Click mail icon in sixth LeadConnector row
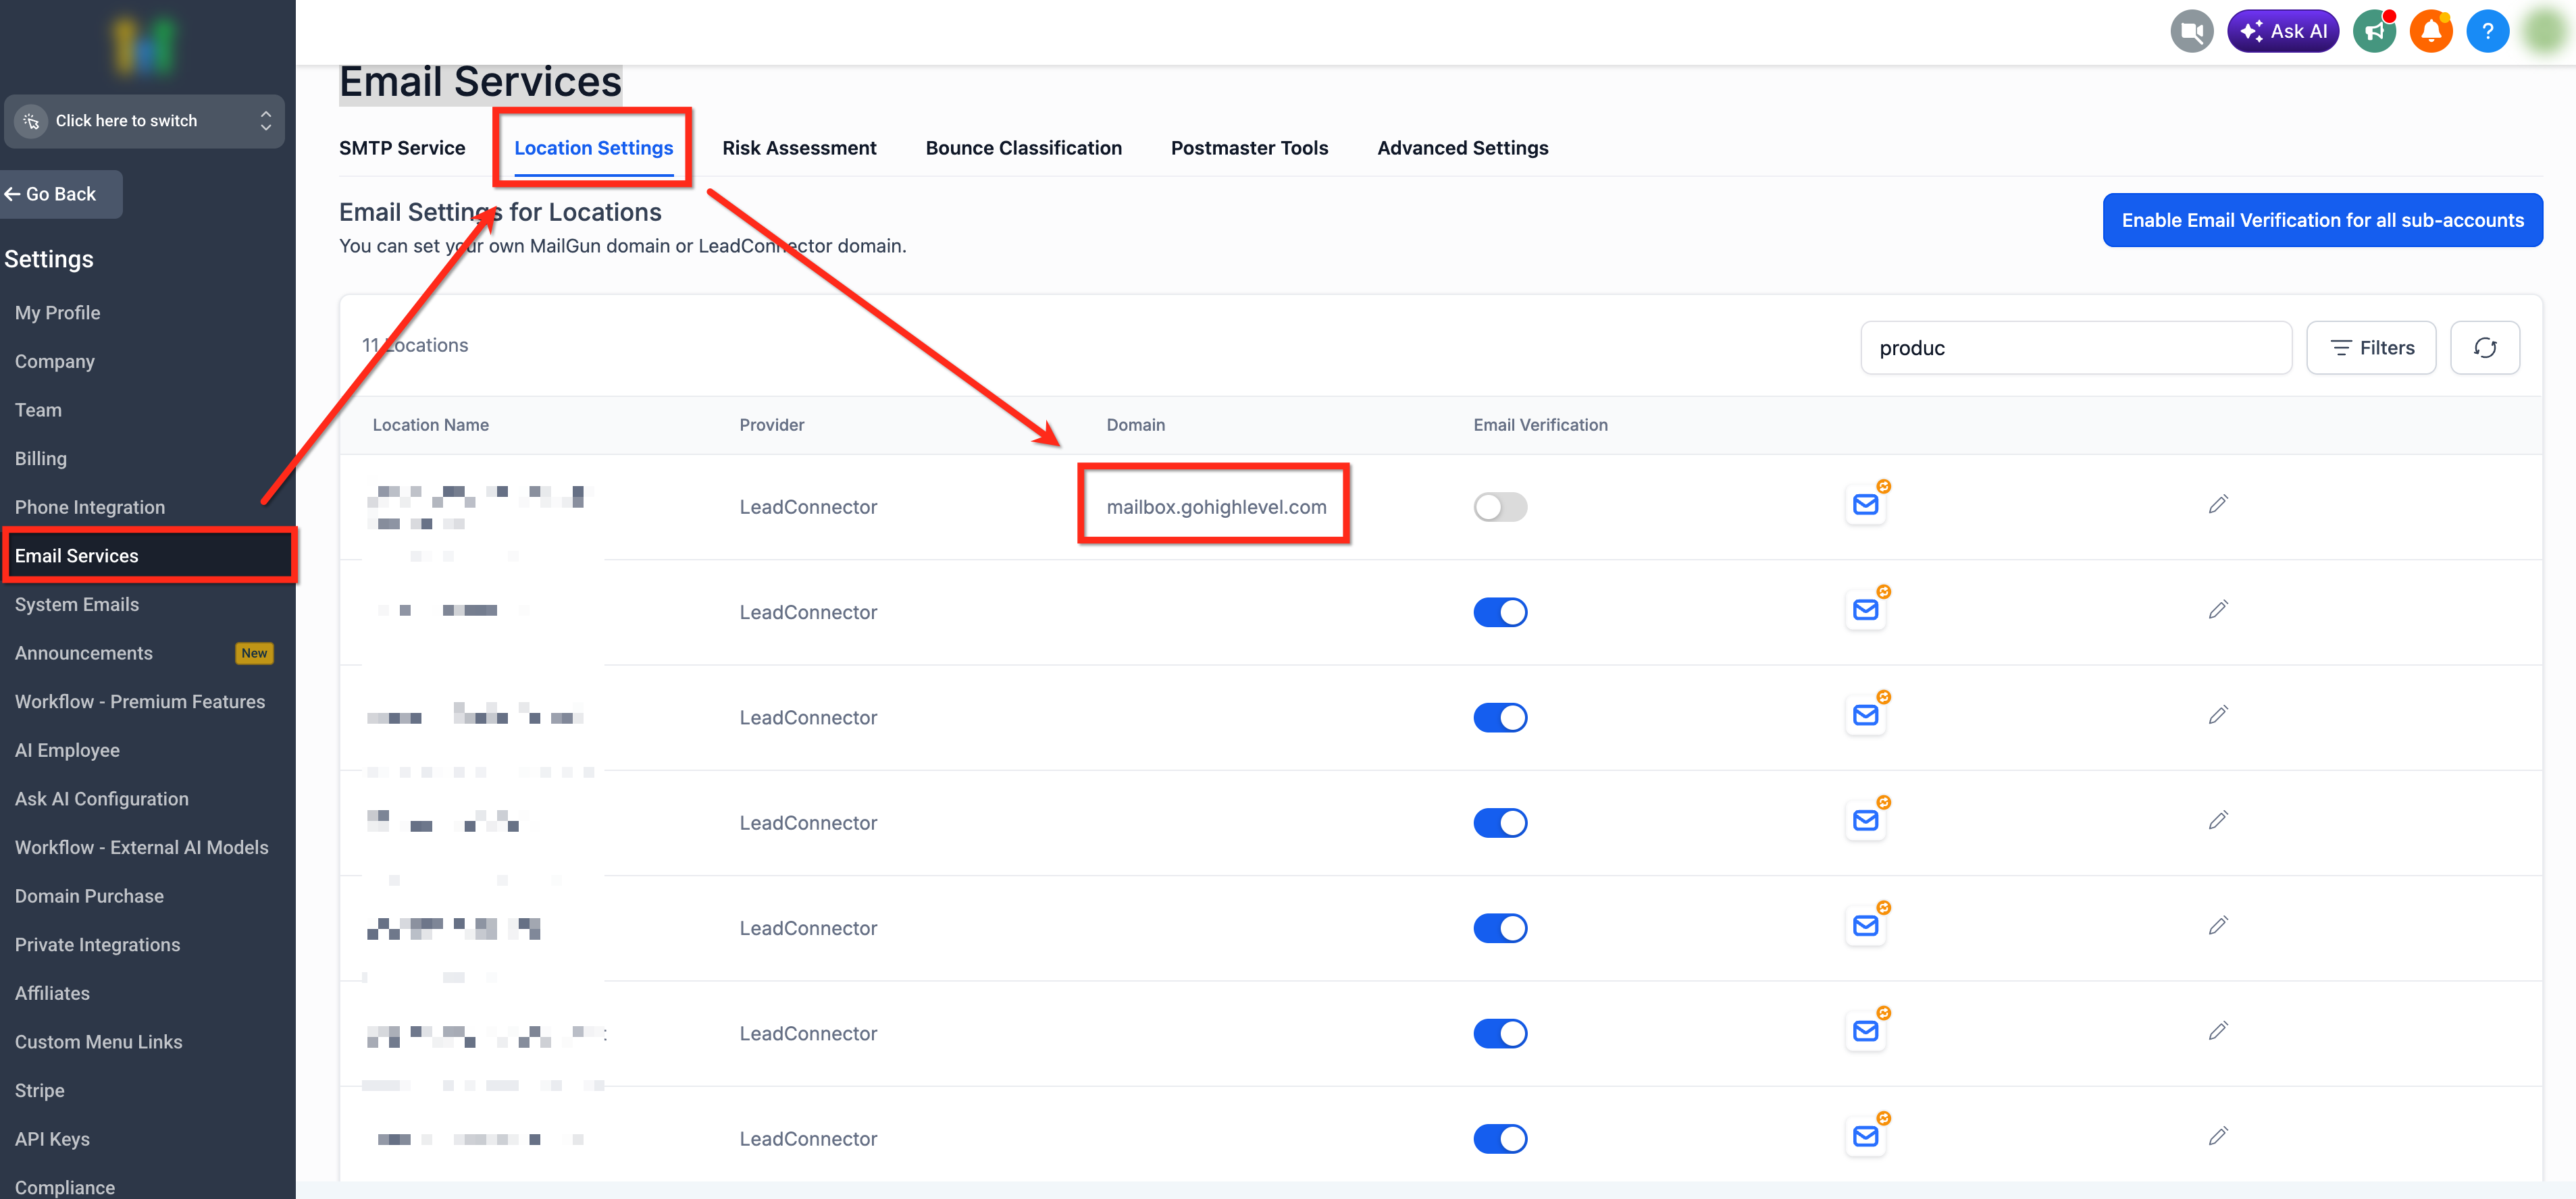 coord(1865,1031)
